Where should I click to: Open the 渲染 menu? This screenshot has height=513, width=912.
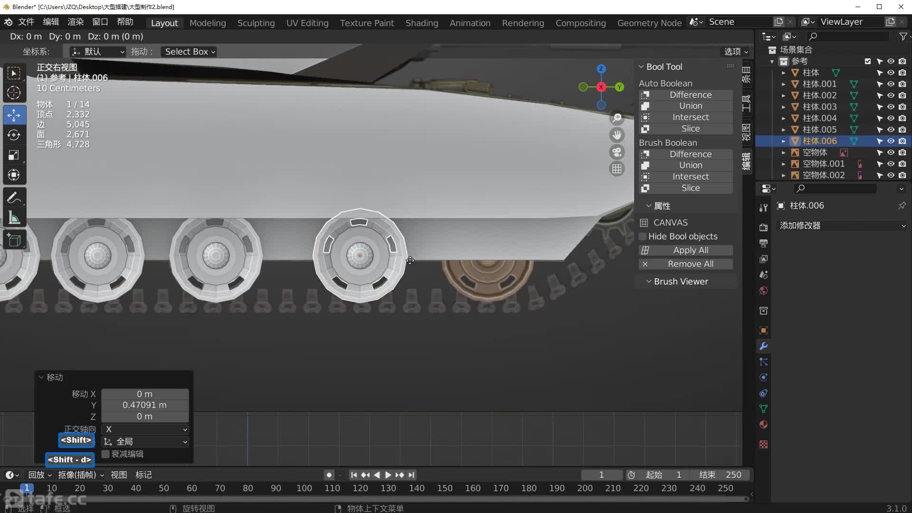click(75, 22)
